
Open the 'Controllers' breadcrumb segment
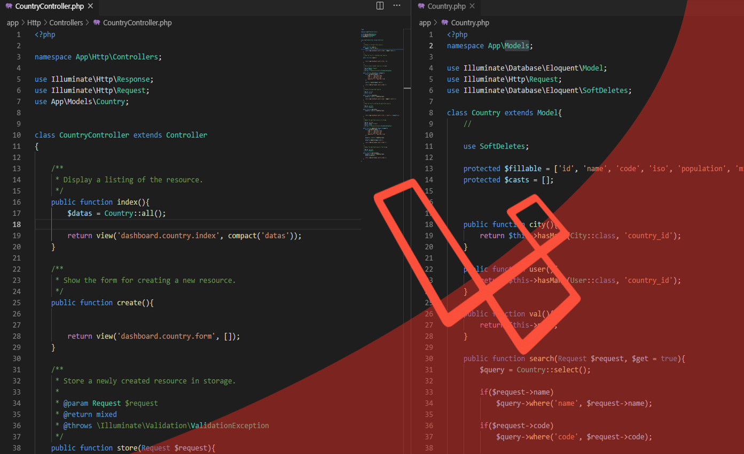tap(66, 22)
